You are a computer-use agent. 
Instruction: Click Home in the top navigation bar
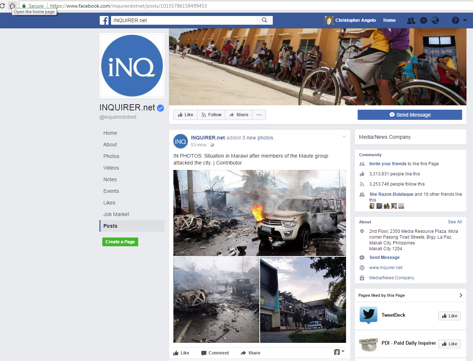(x=390, y=20)
